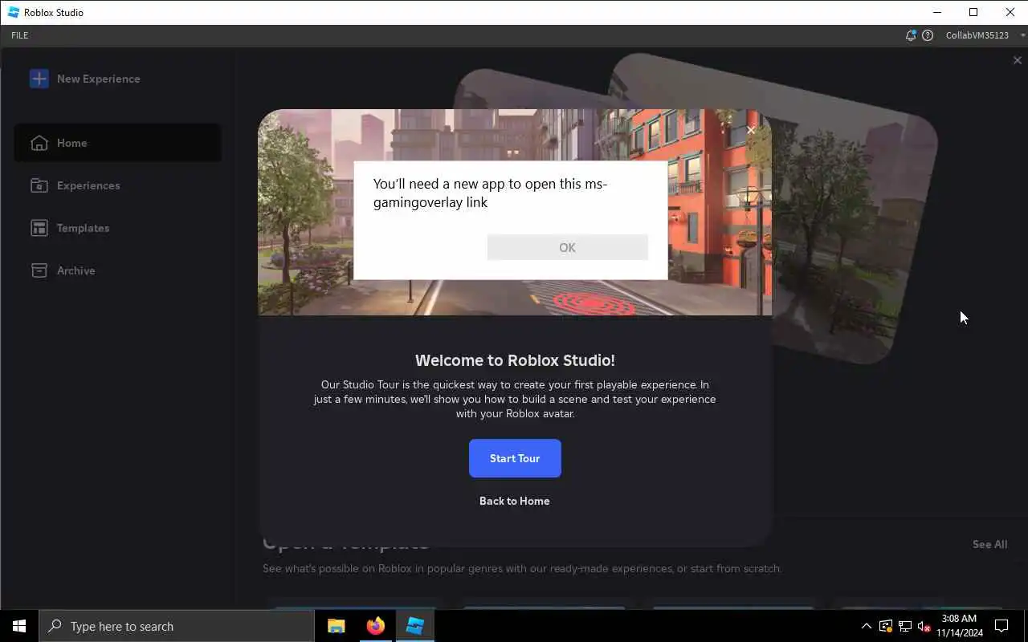
Task: Dismiss ms-gamingoverlay dialog with OK
Action: click(x=567, y=247)
